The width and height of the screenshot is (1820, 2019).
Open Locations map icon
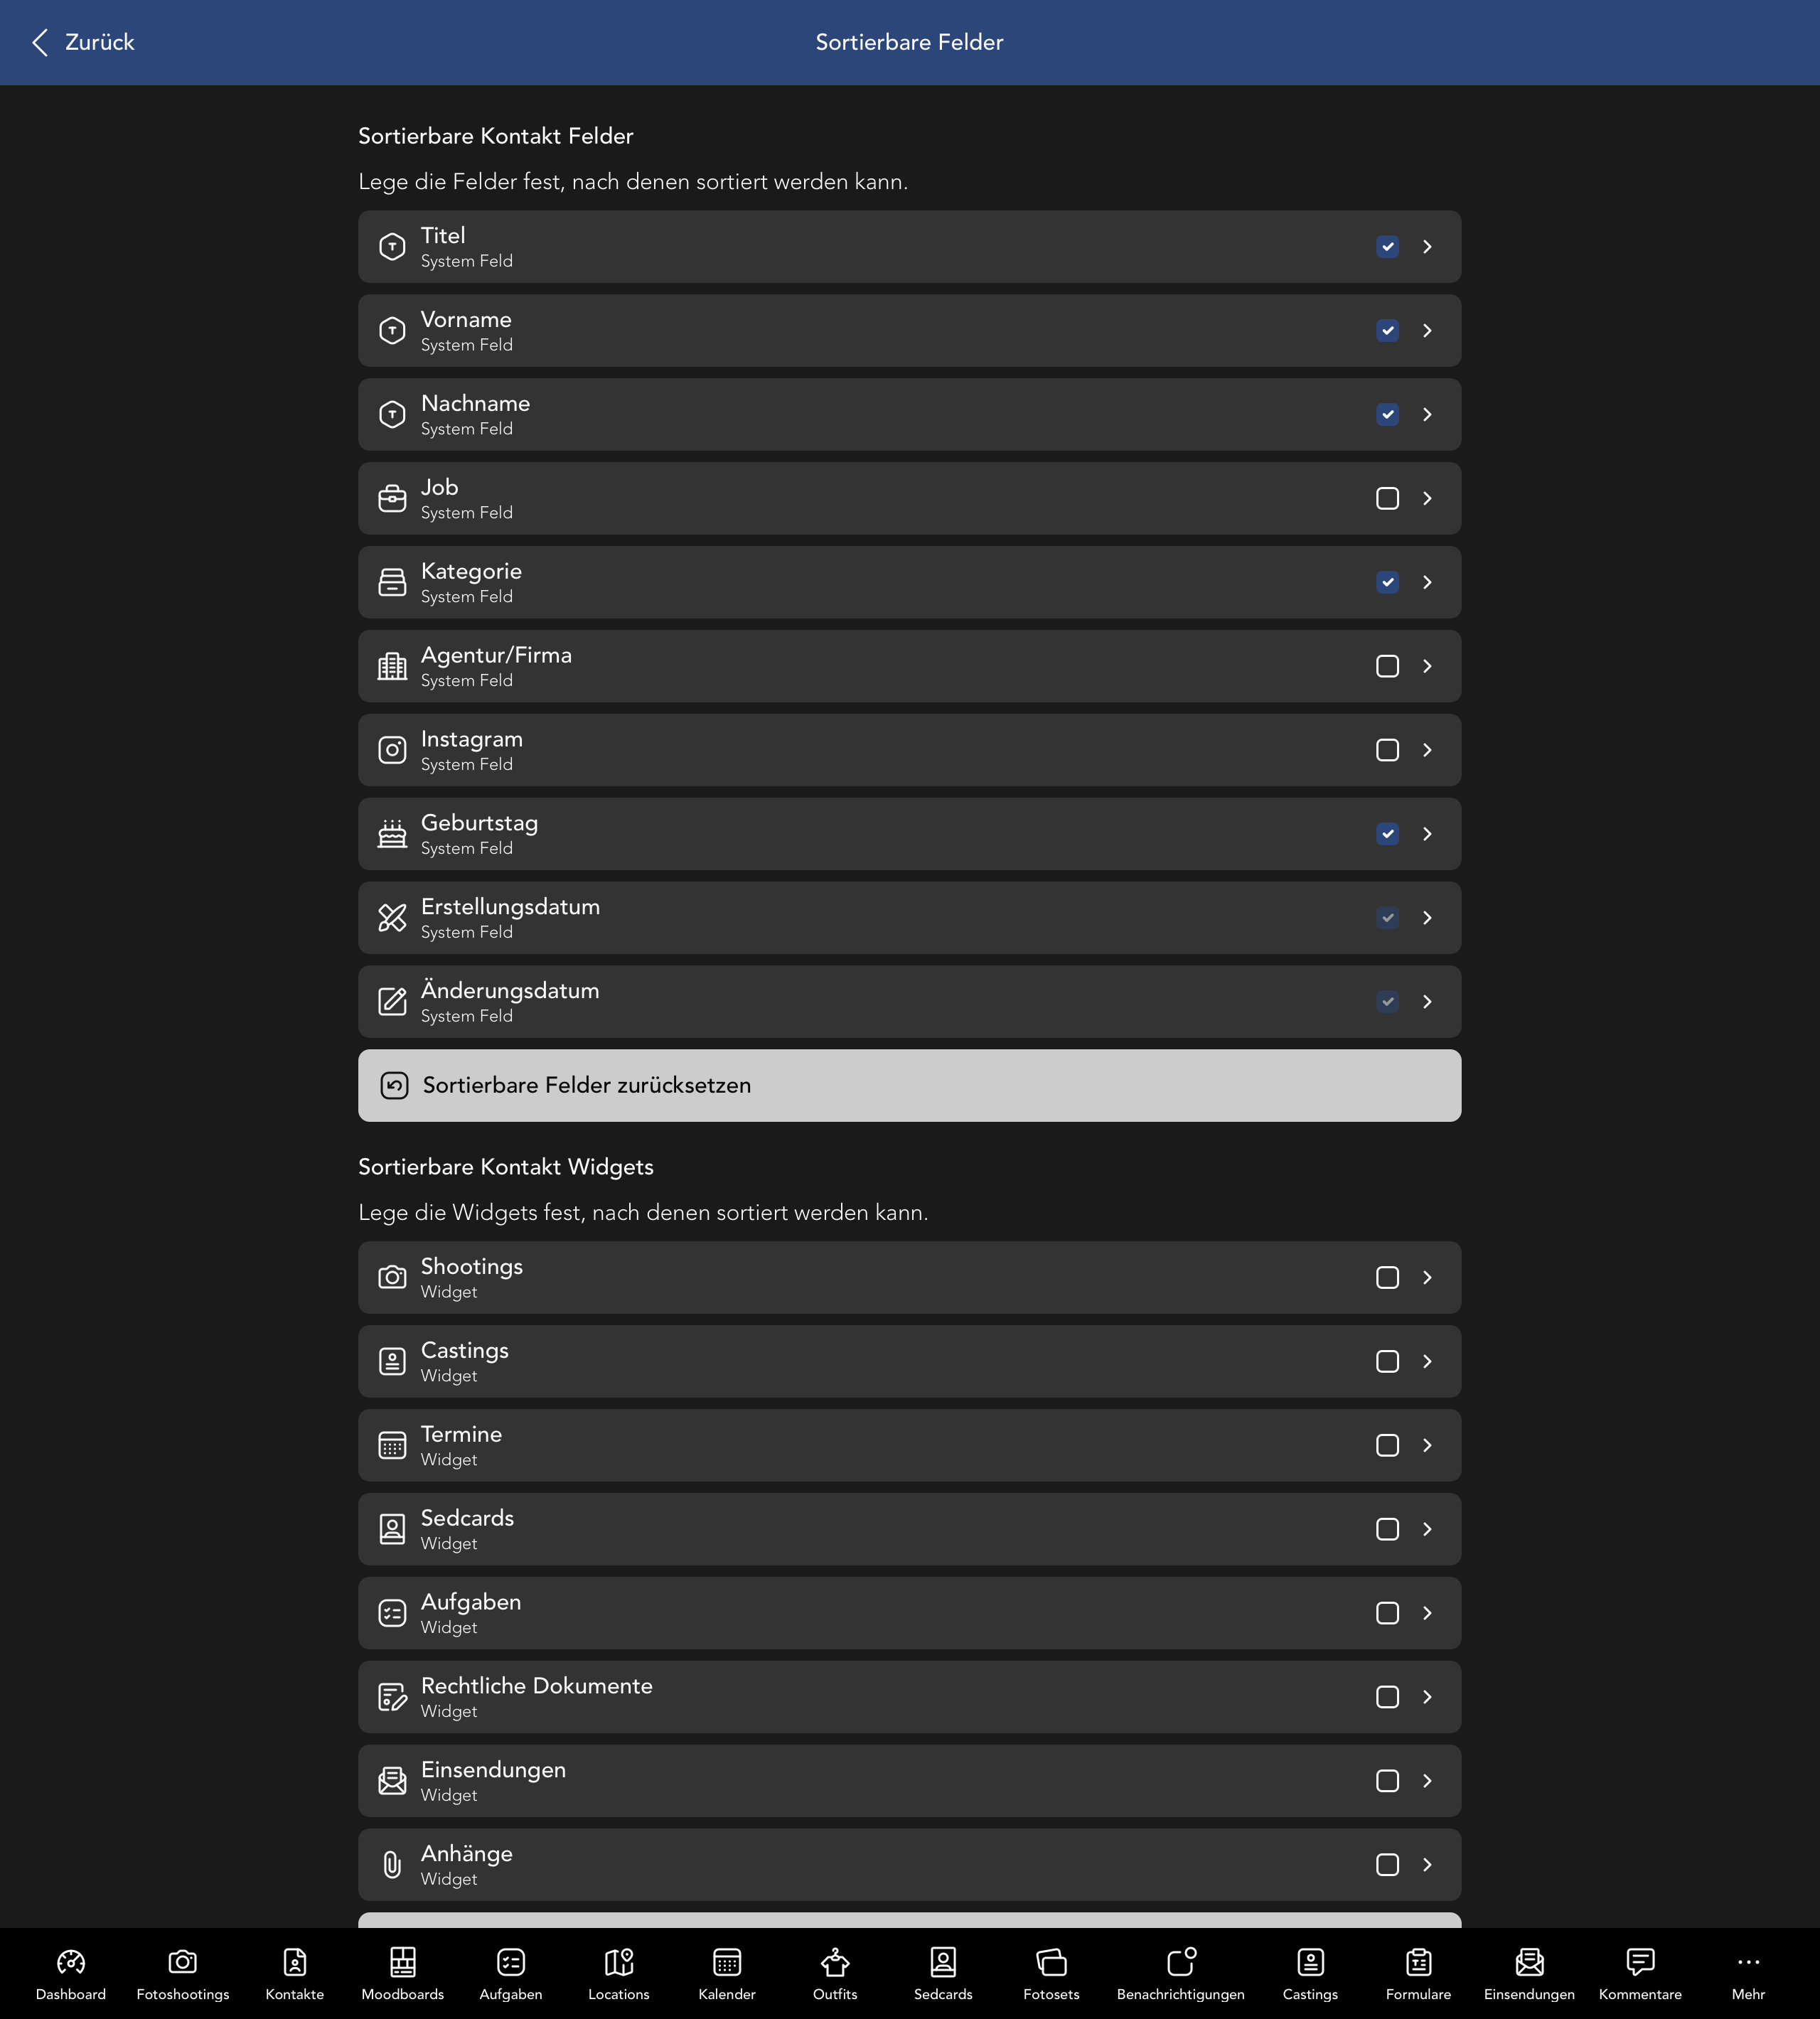(x=619, y=1962)
